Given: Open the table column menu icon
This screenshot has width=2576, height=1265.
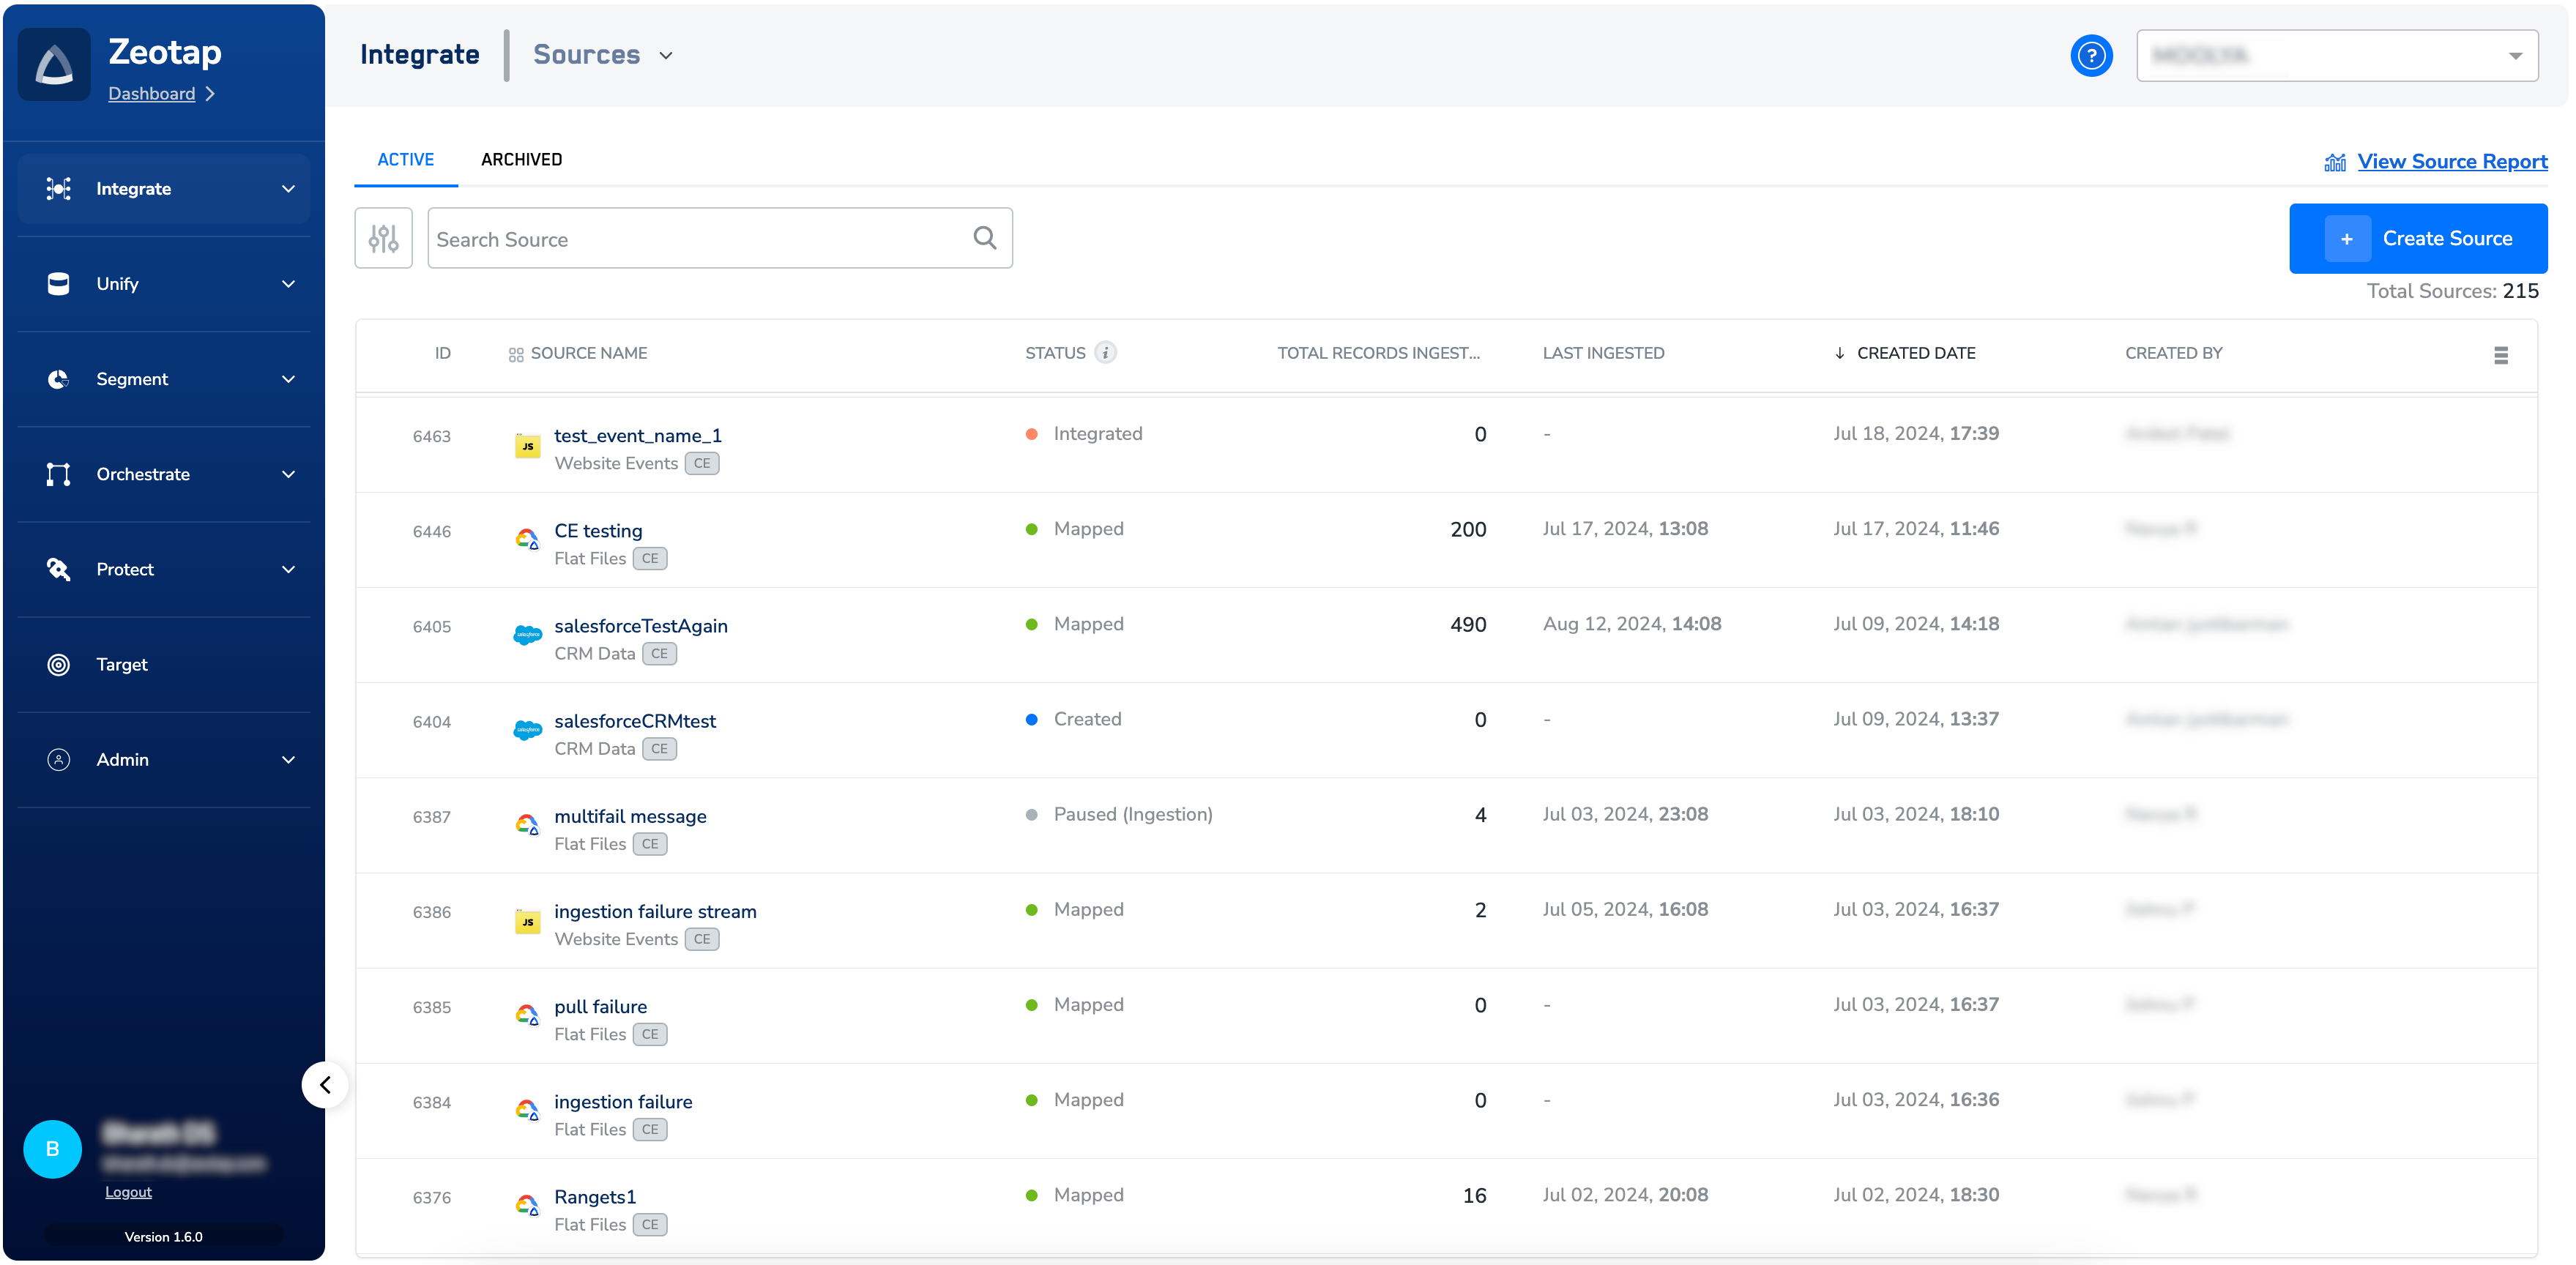Looking at the screenshot, I should click(2500, 355).
